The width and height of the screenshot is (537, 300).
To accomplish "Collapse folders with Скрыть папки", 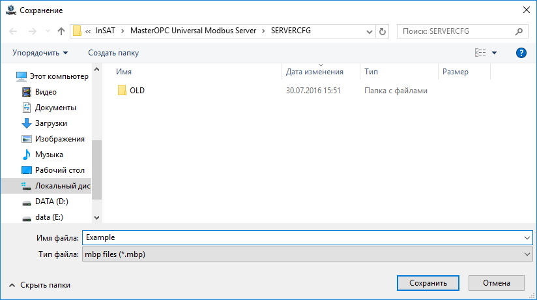I will coord(40,285).
